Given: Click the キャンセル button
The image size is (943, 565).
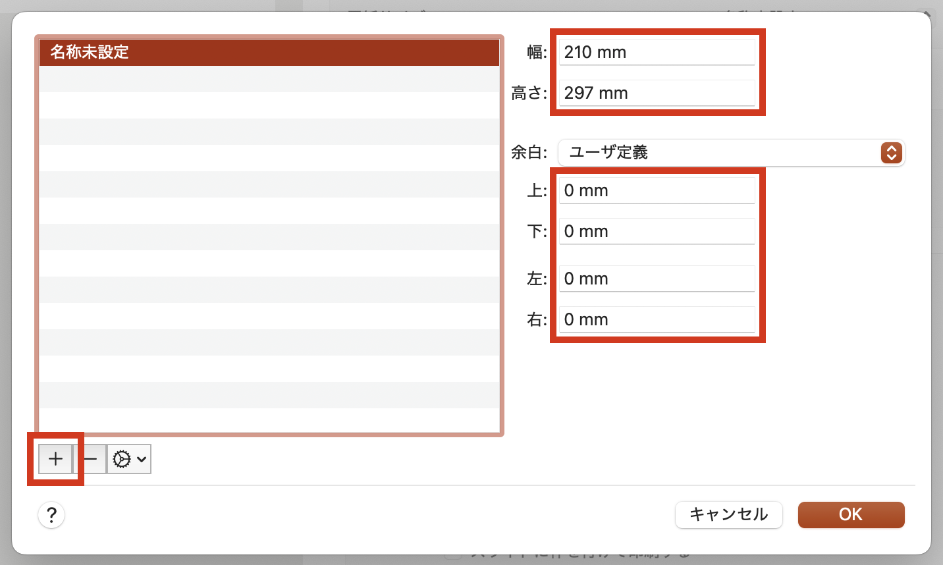Looking at the screenshot, I should point(728,515).
